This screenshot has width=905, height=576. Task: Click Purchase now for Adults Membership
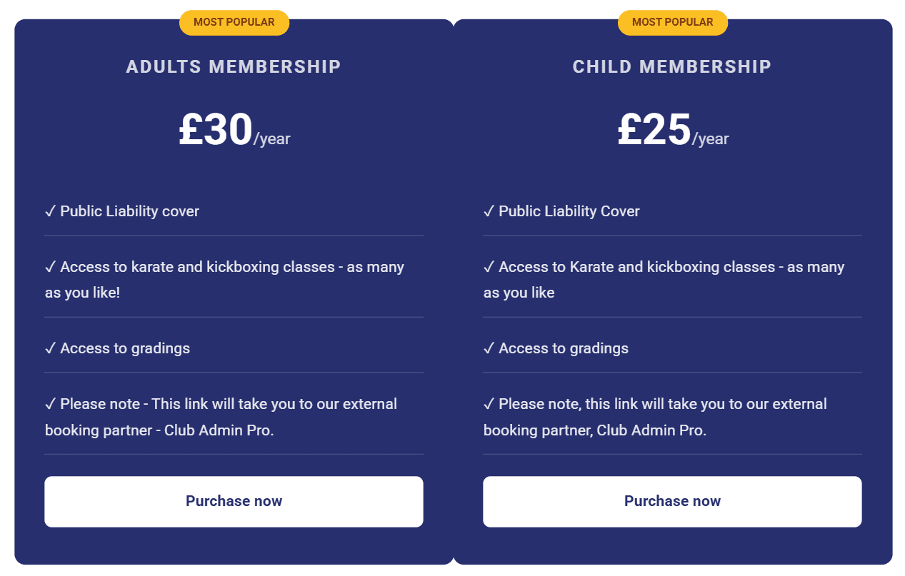pyautogui.click(x=234, y=502)
